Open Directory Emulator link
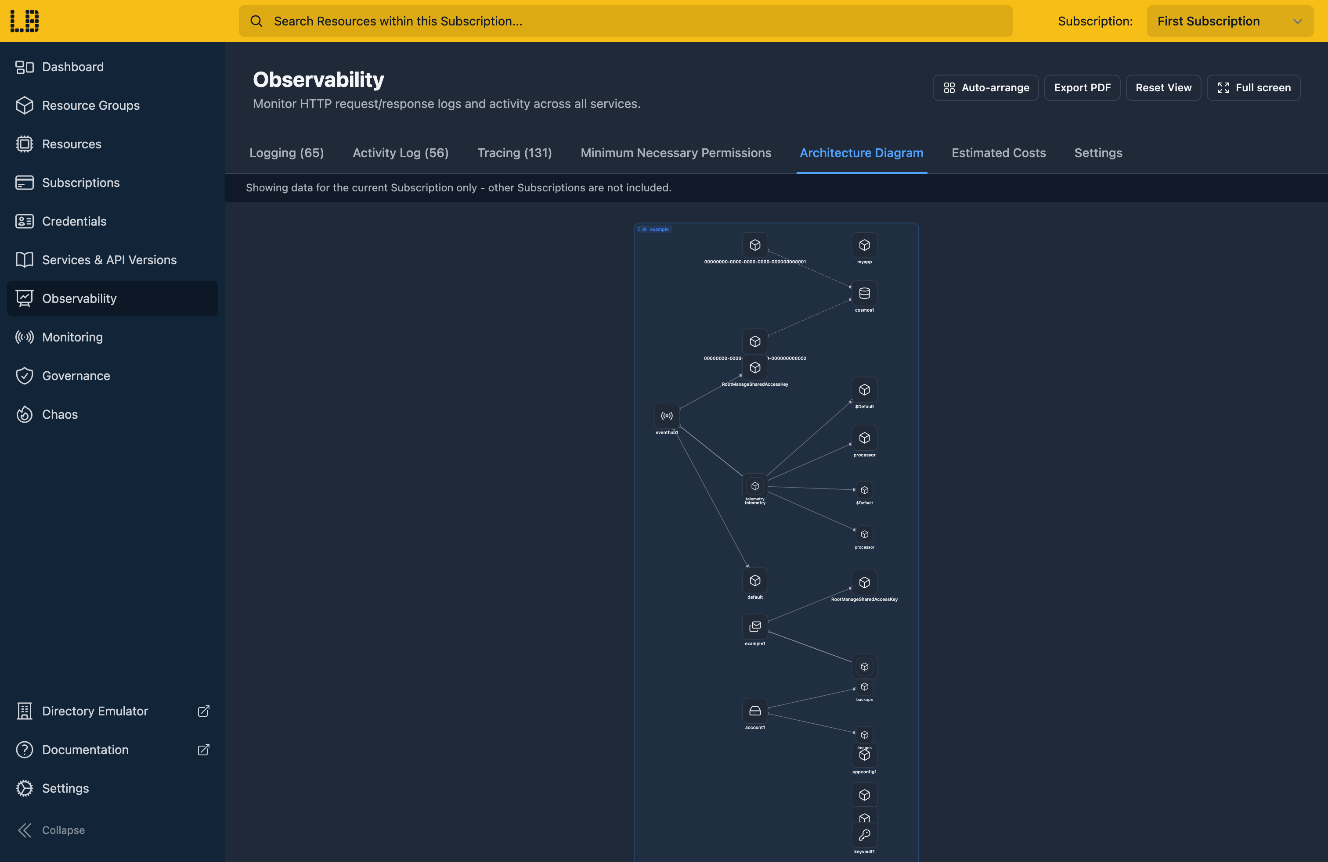This screenshot has height=862, width=1328. click(112, 711)
